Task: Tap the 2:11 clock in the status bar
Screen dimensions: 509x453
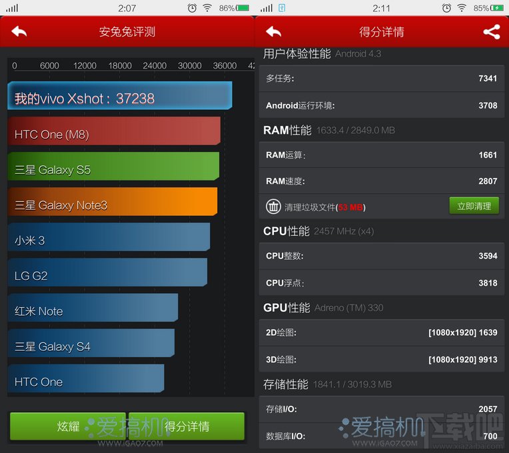Action: coord(382,8)
